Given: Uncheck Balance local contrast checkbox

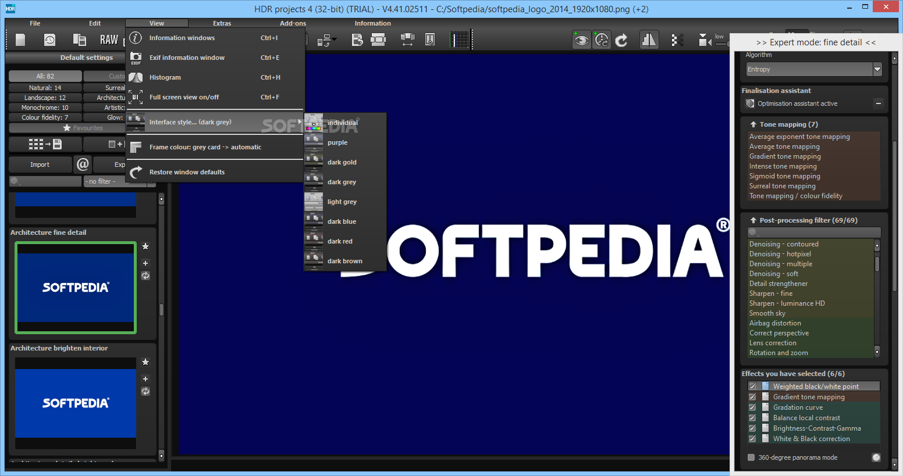Looking at the screenshot, I should click(x=752, y=418).
